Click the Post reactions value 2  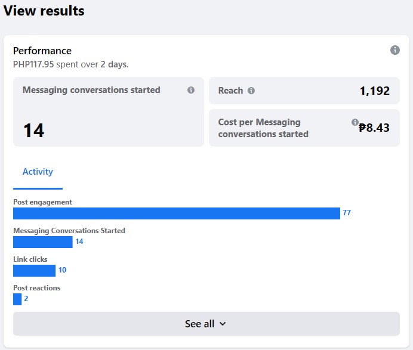(26, 299)
